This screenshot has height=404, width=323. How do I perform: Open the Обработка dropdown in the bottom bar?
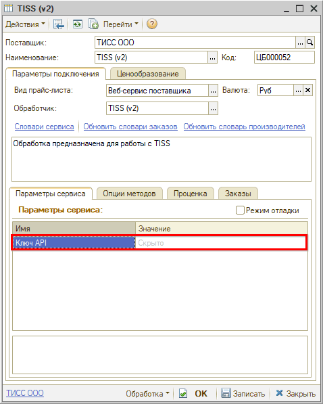coord(147,393)
